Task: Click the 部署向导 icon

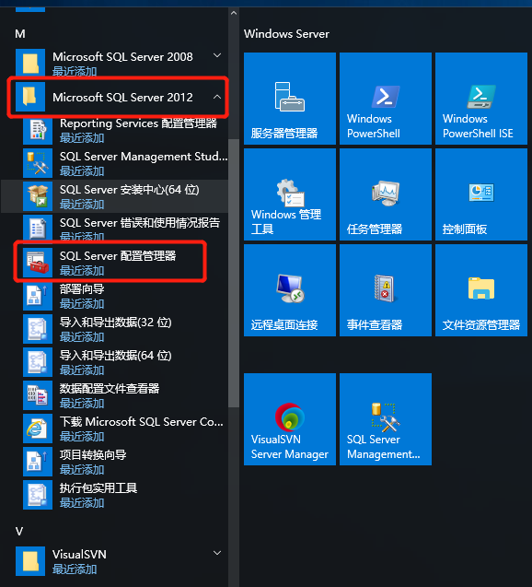Action: (38, 296)
